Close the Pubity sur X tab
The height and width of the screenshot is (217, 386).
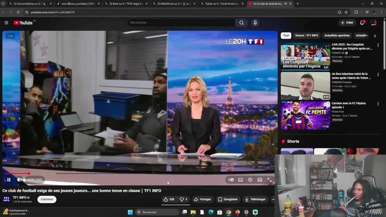tap(242, 4)
